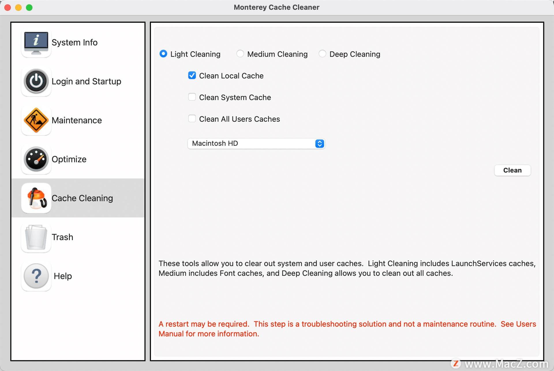The height and width of the screenshot is (371, 554).
Task: Select Light Cleaning radio button
Action: point(164,54)
